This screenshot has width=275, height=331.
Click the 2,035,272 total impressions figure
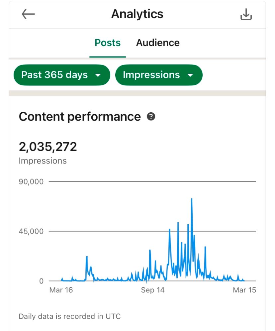pos(48,147)
